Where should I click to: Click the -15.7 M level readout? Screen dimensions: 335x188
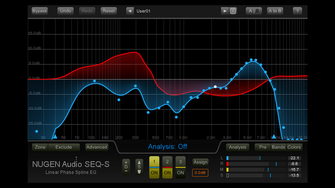[x=294, y=169]
